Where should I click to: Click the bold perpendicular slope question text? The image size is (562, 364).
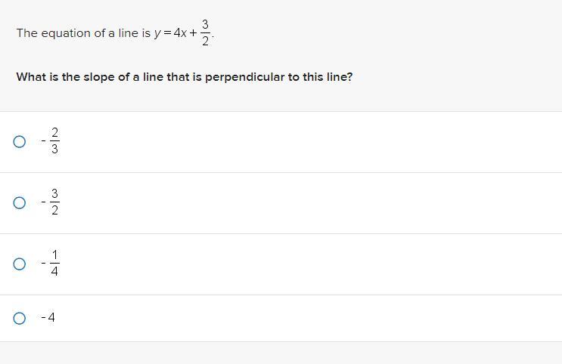click(x=185, y=77)
